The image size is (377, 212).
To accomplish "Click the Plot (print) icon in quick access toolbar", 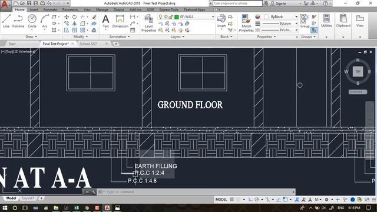I will pos(42,4).
